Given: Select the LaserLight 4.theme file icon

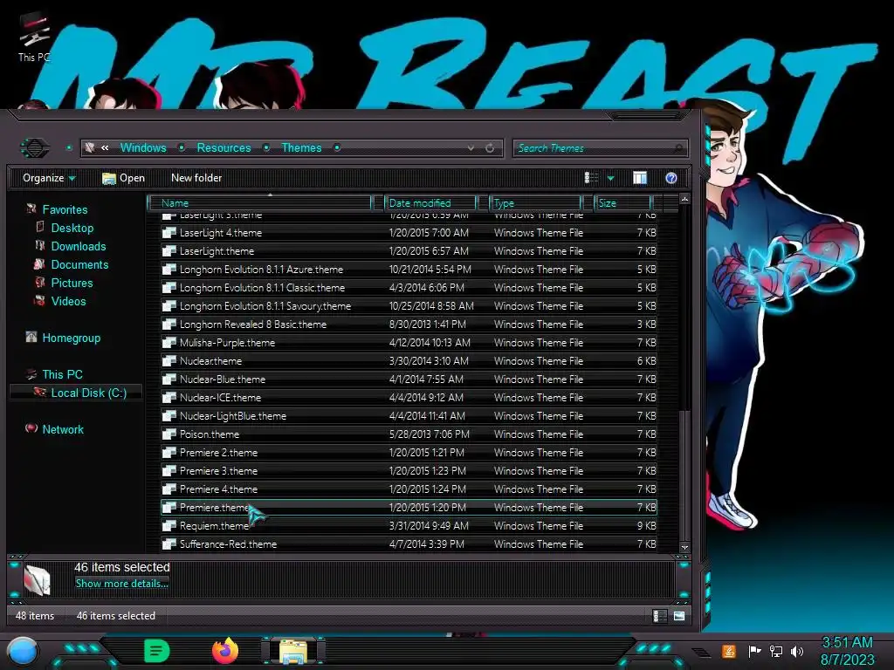Looking at the screenshot, I should [x=168, y=232].
